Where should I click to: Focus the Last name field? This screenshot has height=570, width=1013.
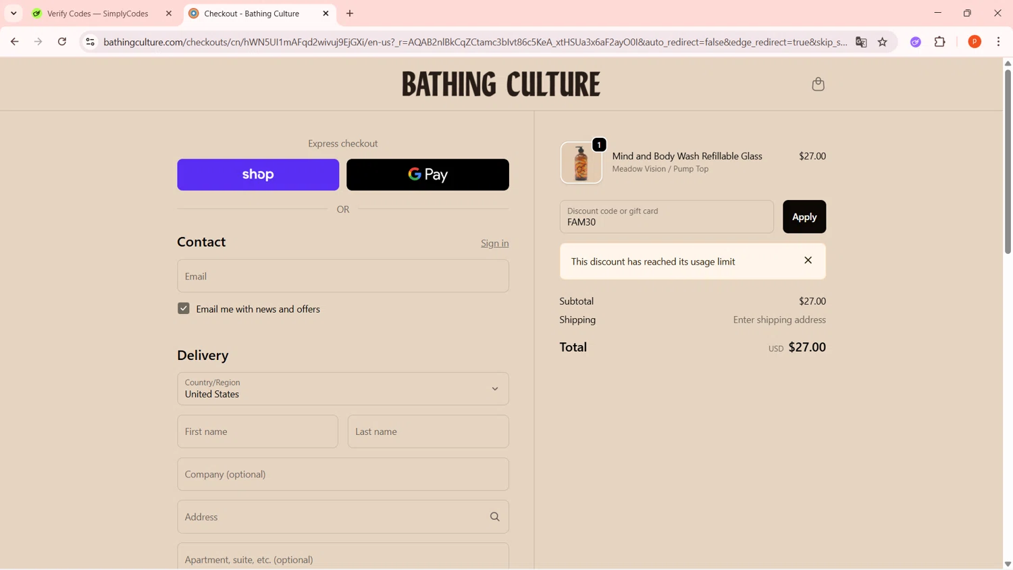click(x=428, y=432)
